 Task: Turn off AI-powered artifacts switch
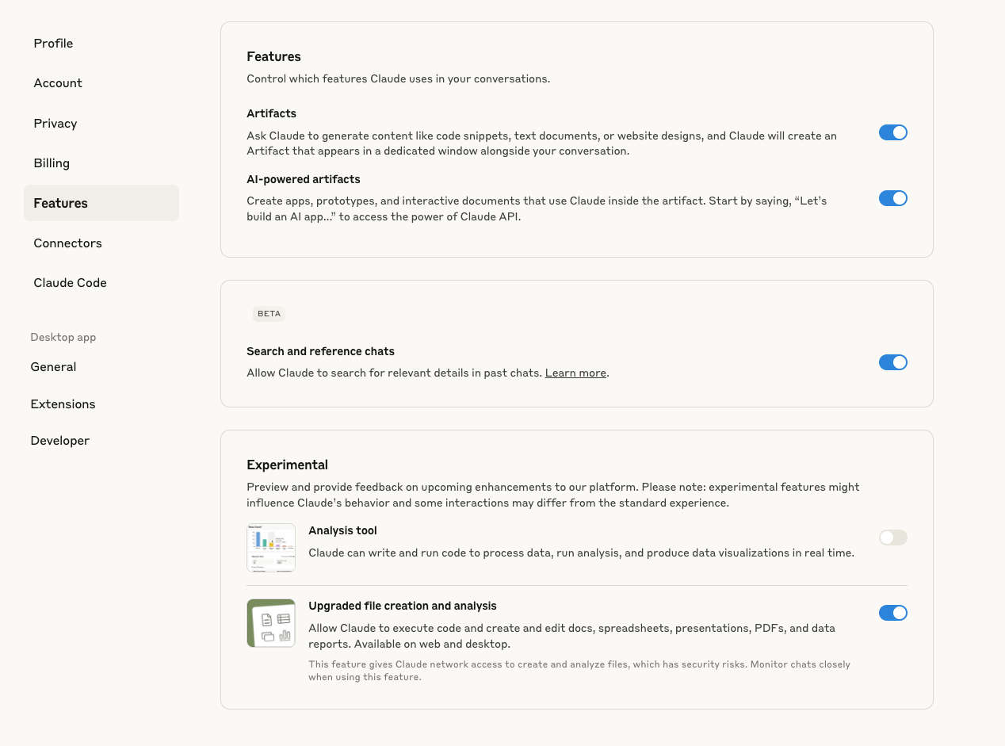[x=893, y=198]
